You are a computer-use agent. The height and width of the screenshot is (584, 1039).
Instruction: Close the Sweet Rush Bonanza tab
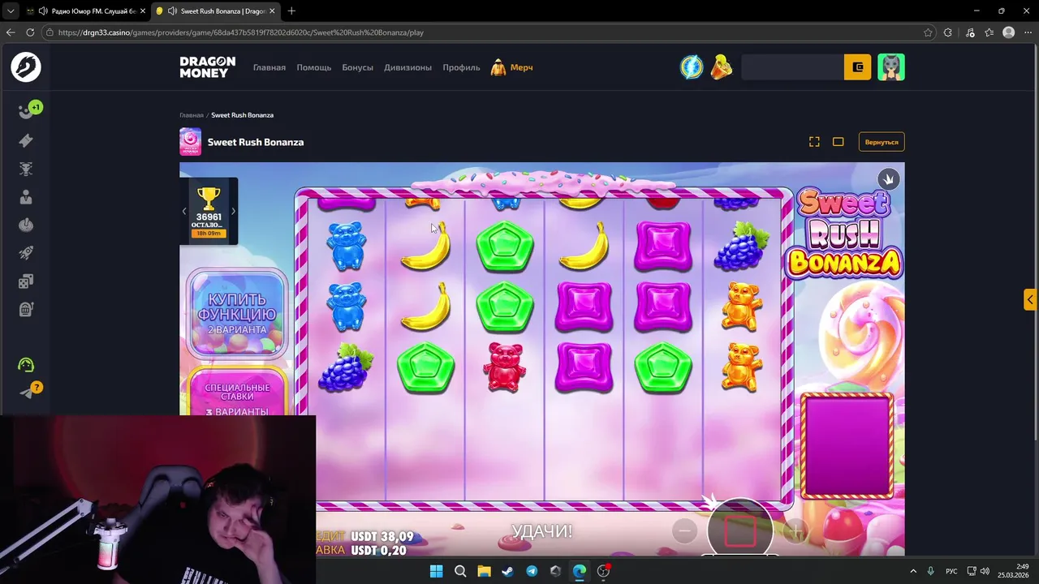click(270, 11)
